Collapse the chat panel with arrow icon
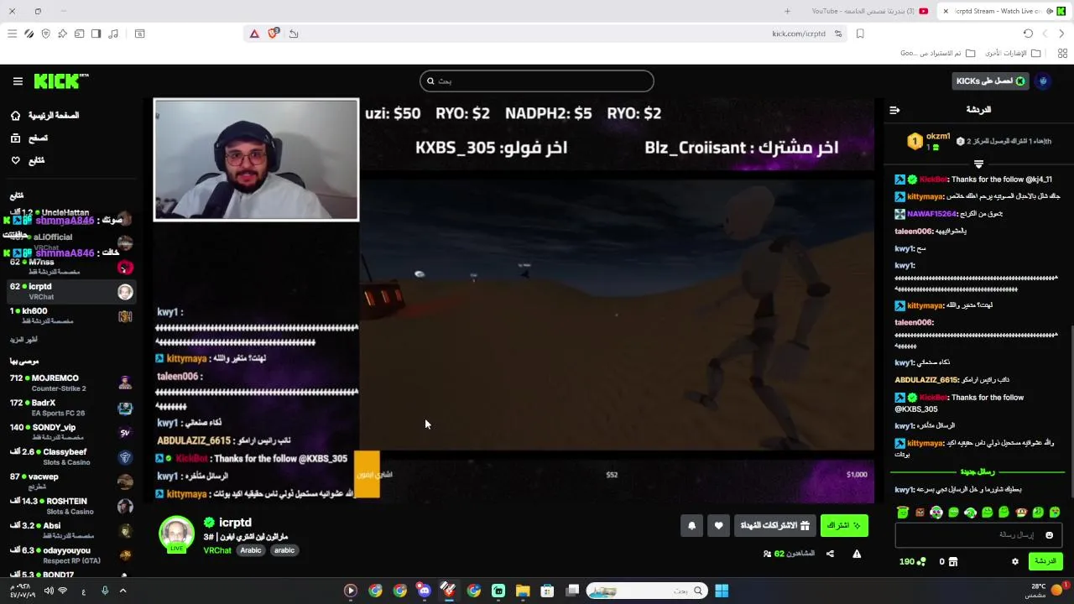Viewport: 1074px width, 604px height. pos(894,110)
